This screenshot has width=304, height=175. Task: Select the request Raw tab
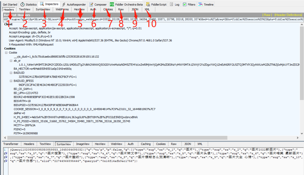121,9
